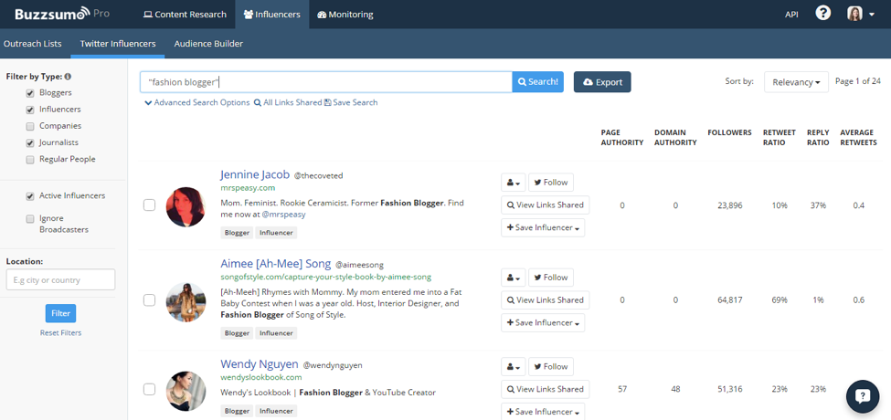The width and height of the screenshot is (891, 420).
Task: Enable the Regular People checkbox
Action: point(30,160)
